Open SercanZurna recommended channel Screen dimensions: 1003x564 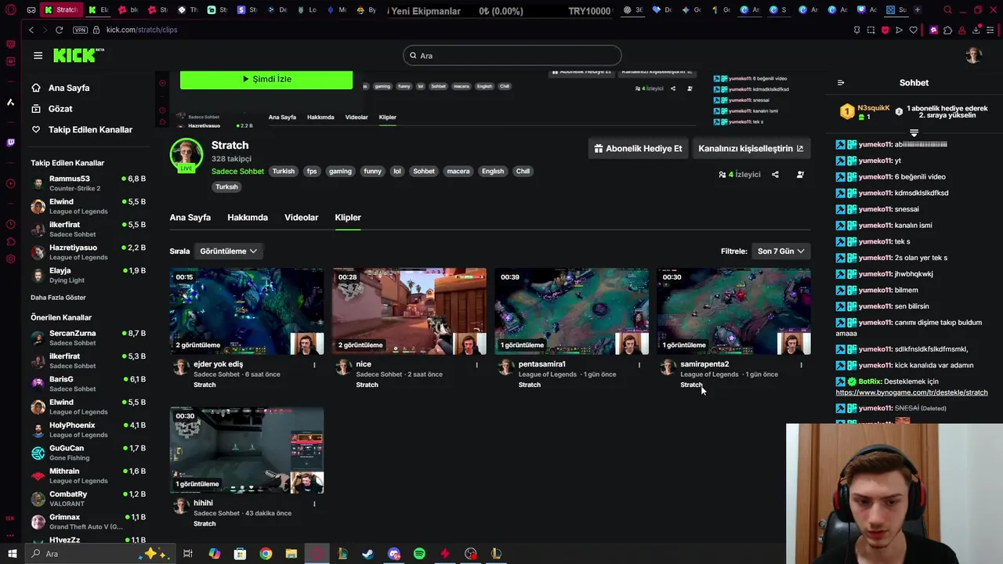pyautogui.click(x=89, y=338)
